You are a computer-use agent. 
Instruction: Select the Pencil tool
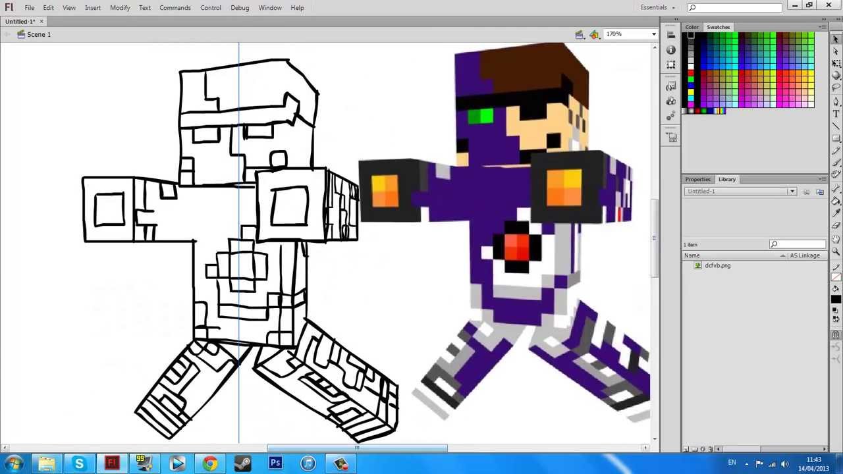[836, 151]
